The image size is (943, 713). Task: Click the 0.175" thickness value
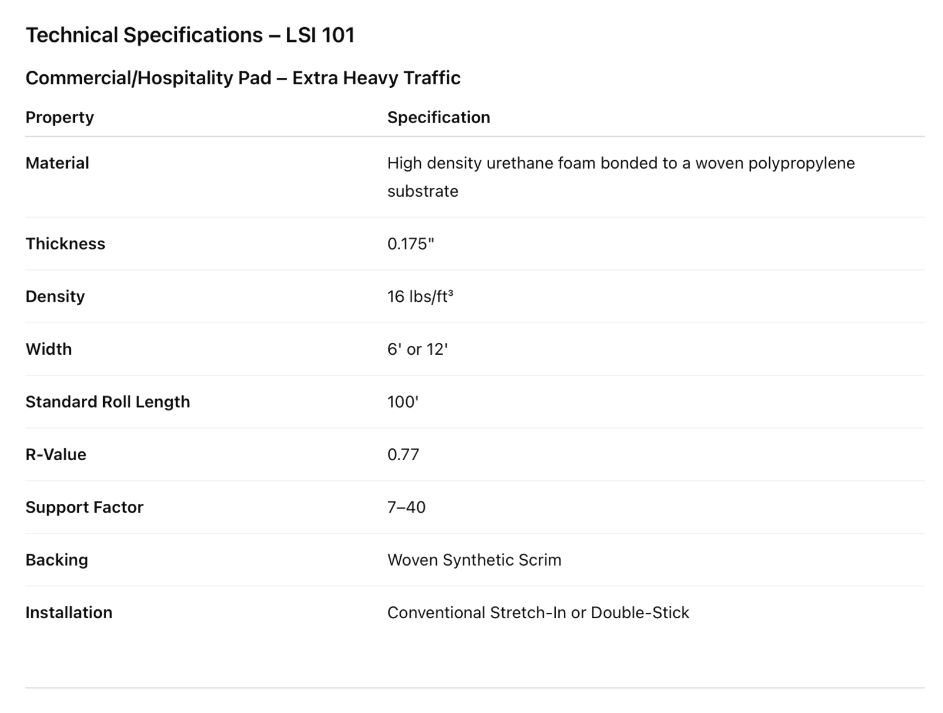(411, 244)
